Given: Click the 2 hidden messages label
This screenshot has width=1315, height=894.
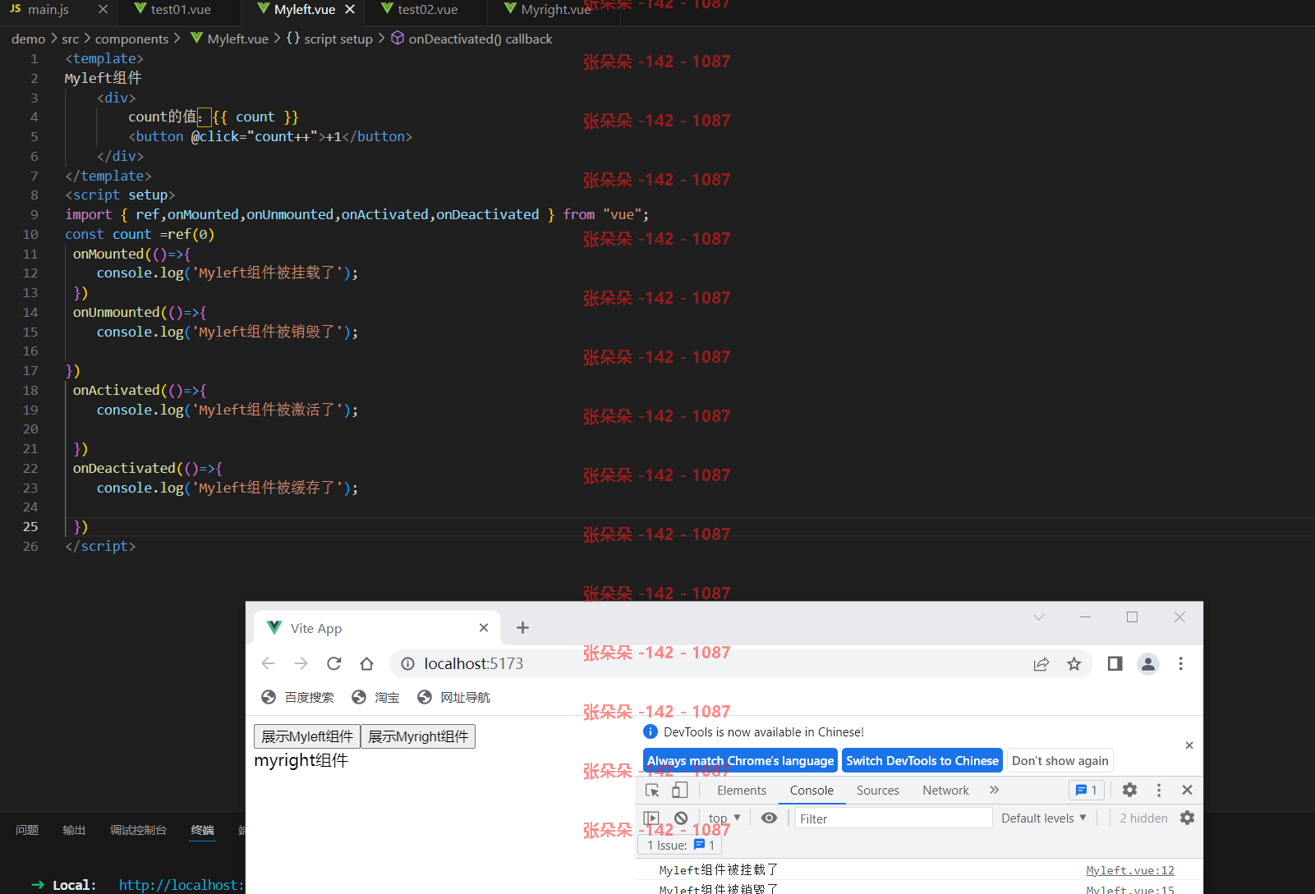Looking at the screenshot, I should point(1143,818).
